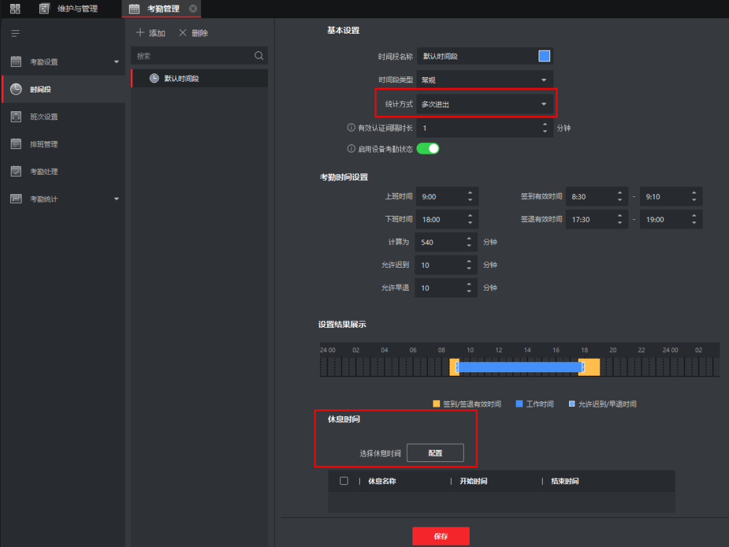Check the 休息名称 table header checkbox
The height and width of the screenshot is (547, 729).
tap(344, 481)
